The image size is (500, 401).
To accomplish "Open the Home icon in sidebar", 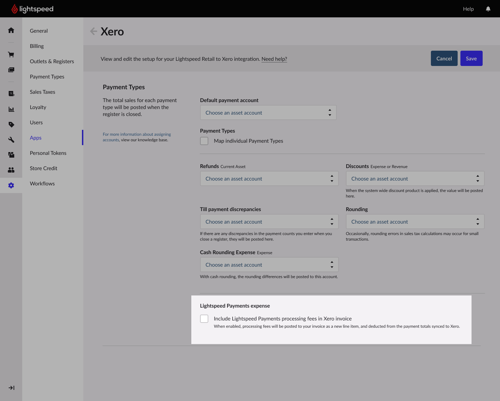I will (x=11, y=30).
